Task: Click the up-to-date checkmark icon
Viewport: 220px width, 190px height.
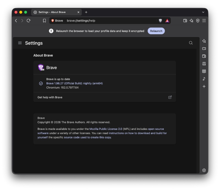Action: (41, 84)
